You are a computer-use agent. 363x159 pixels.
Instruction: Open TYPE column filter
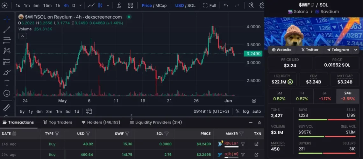pos(57,133)
